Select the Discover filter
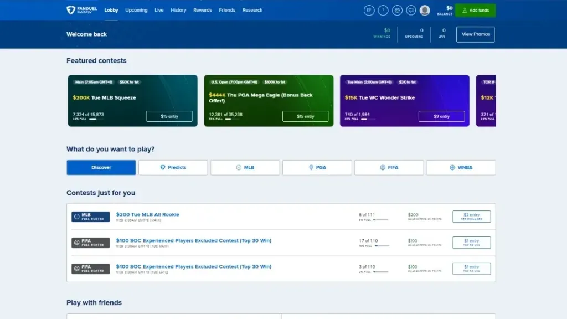Viewport: 567px width, 319px height. 101,168
